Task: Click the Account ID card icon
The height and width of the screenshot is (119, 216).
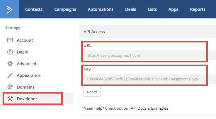Action: (x=10, y=40)
